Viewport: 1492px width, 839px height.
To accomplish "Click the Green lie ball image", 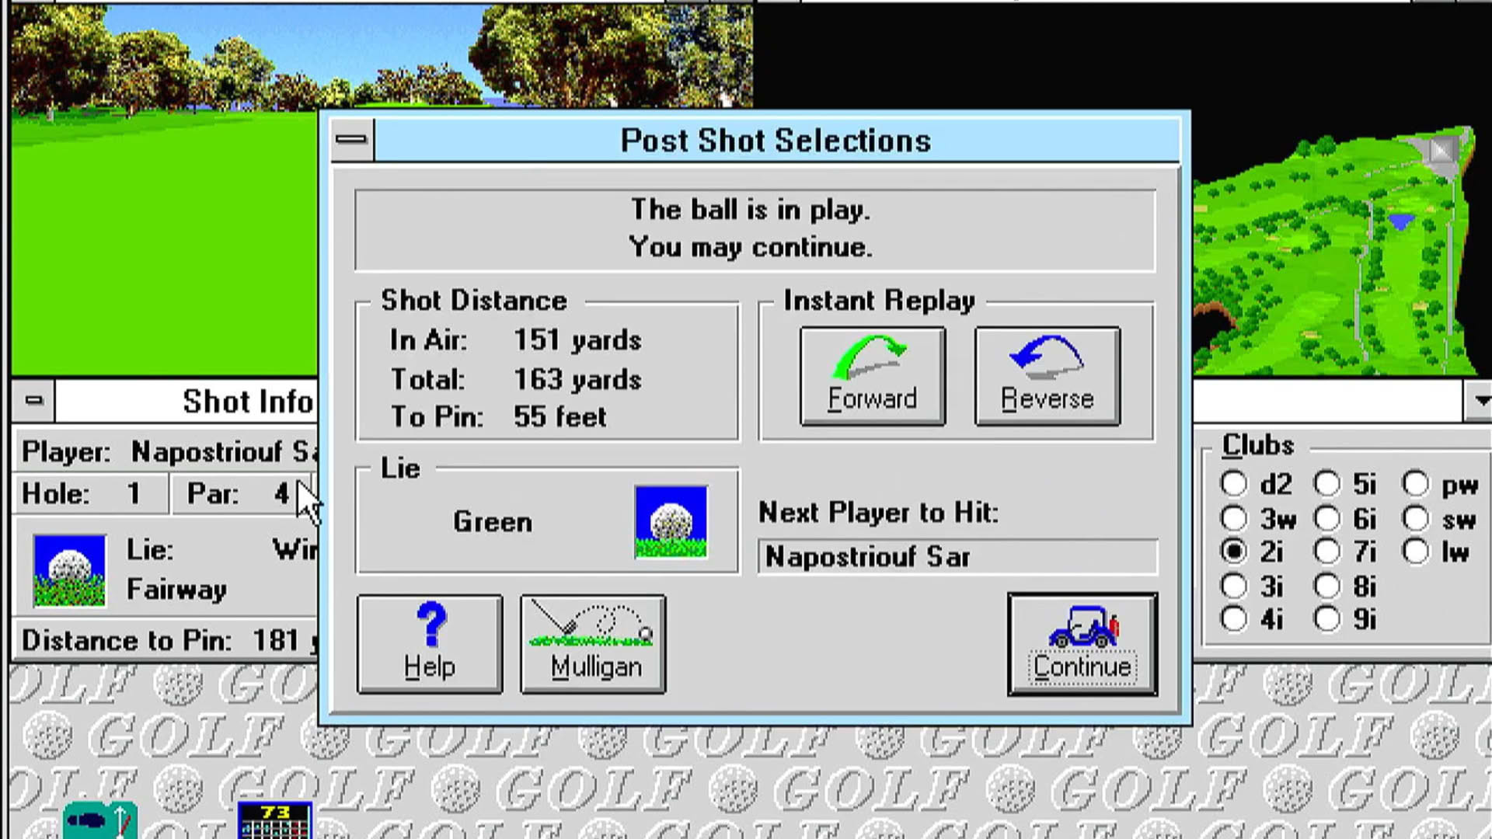I will (x=671, y=522).
